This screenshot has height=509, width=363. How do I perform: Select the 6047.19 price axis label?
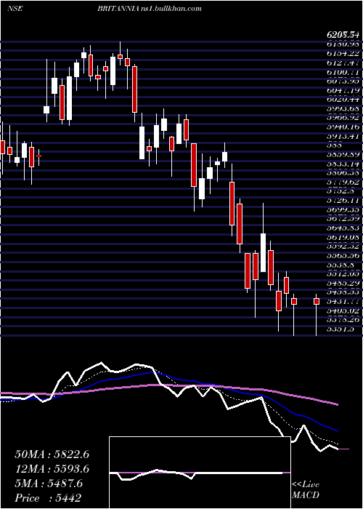tap(343, 90)
